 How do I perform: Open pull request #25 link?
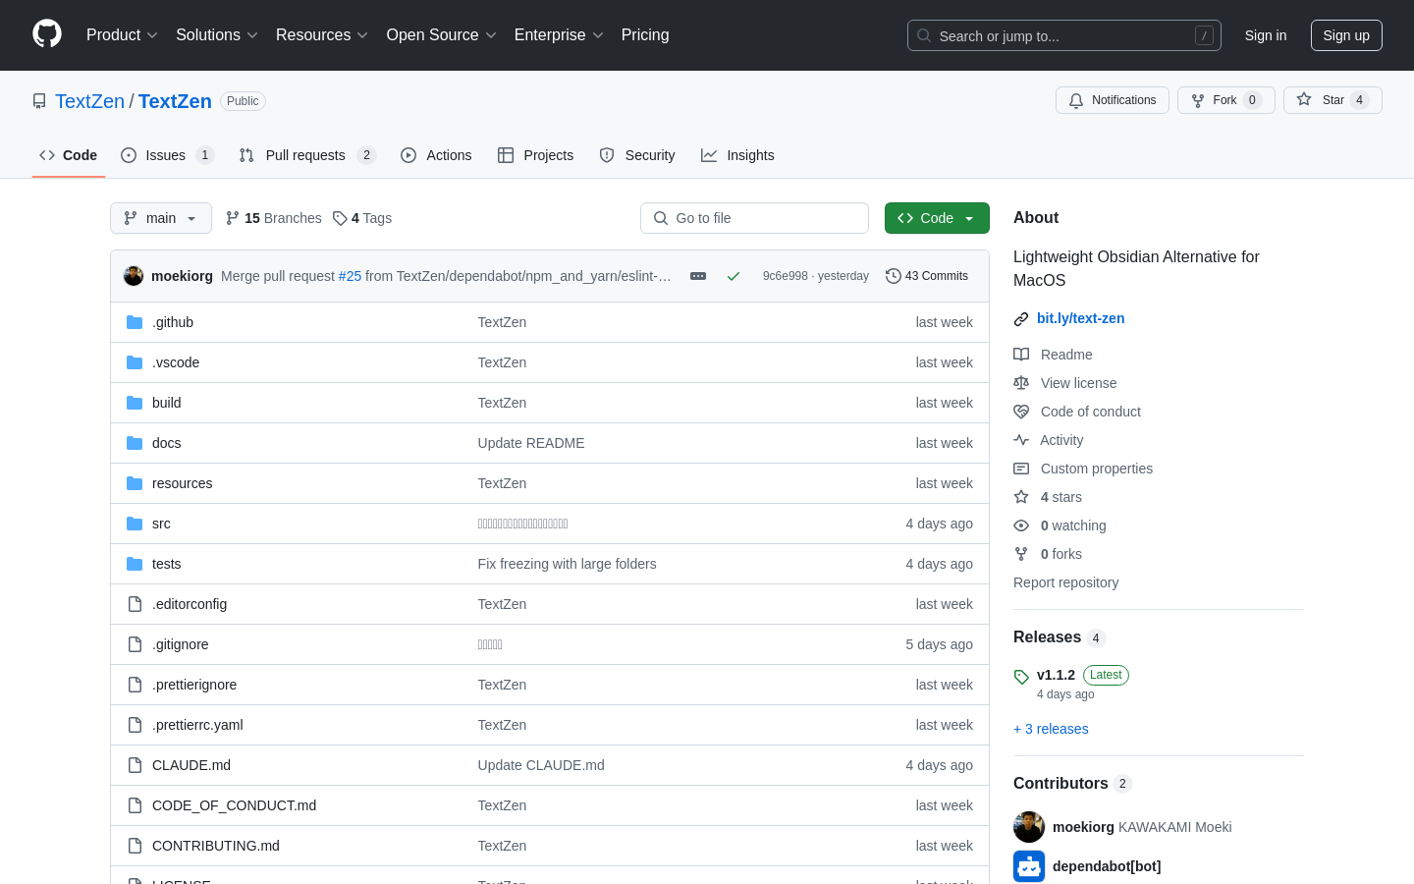click(x=350, y=276)
